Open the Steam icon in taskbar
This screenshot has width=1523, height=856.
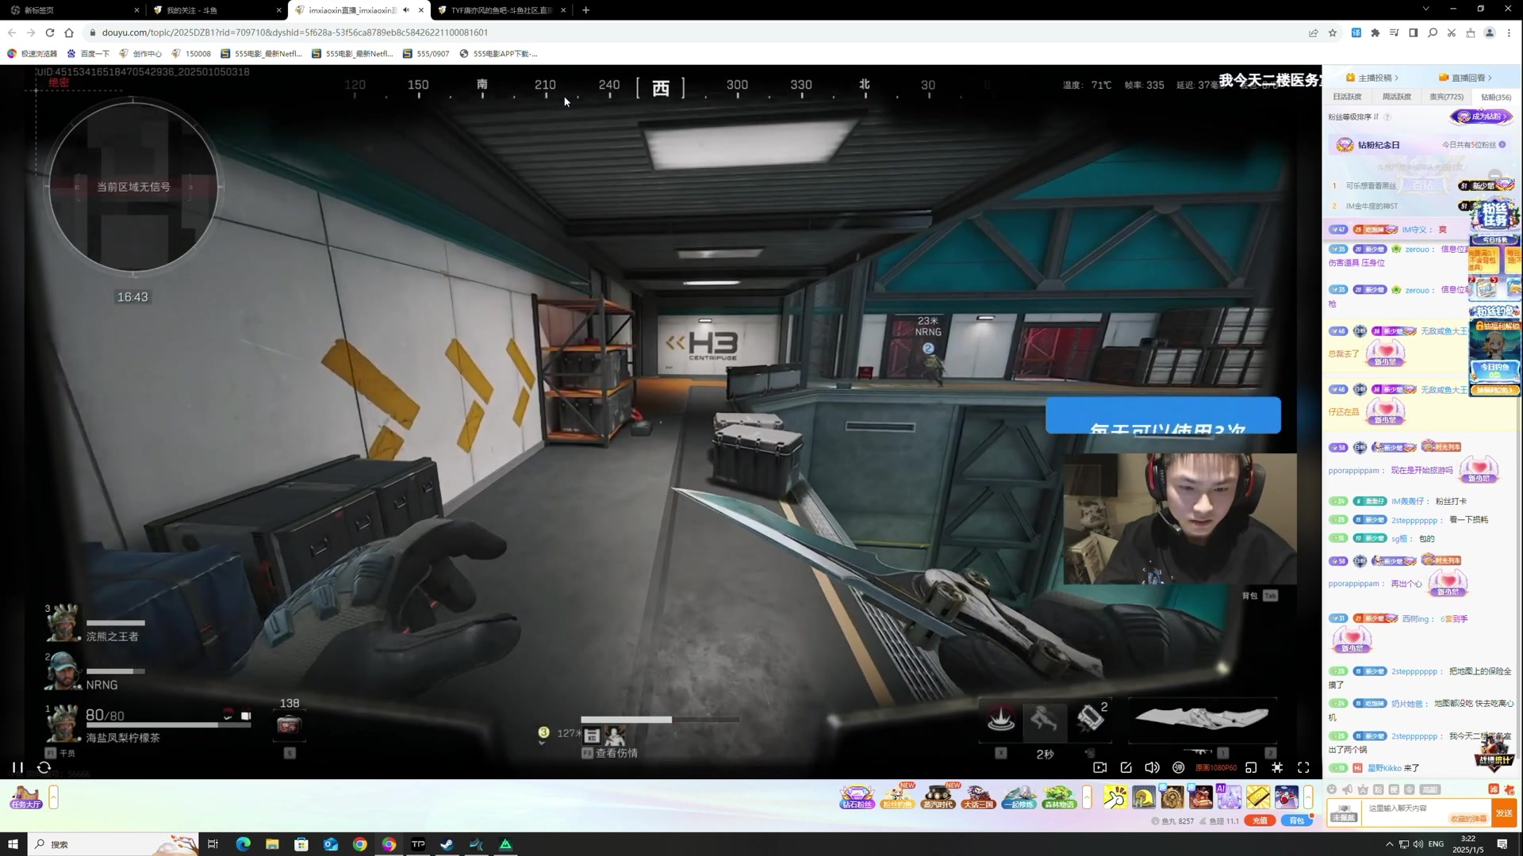pos(447,844)
